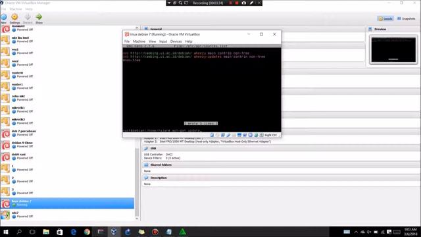Open the Windows Start button
This screenshot has width=421, height=237.
pos(5,232)
